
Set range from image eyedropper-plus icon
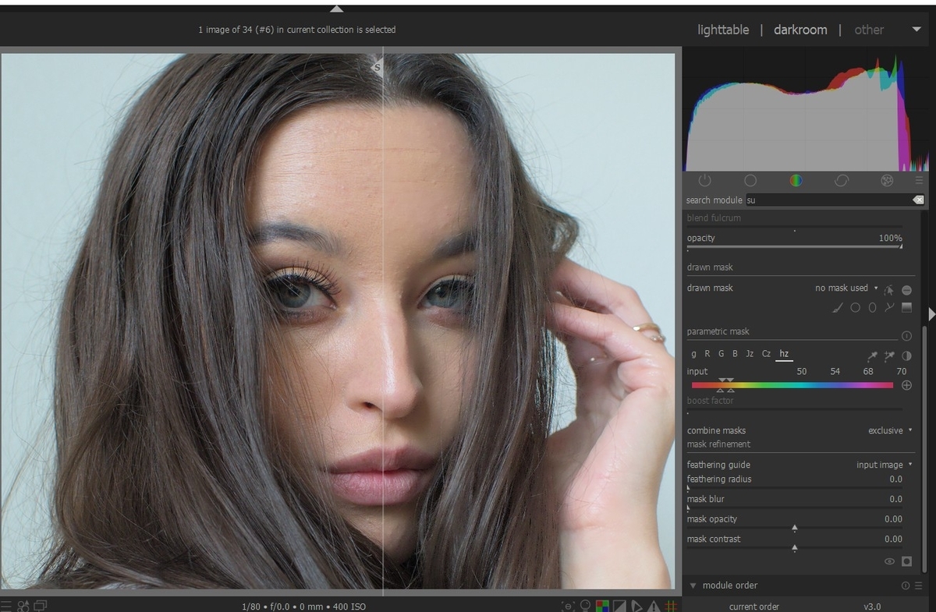coord(889,356)
